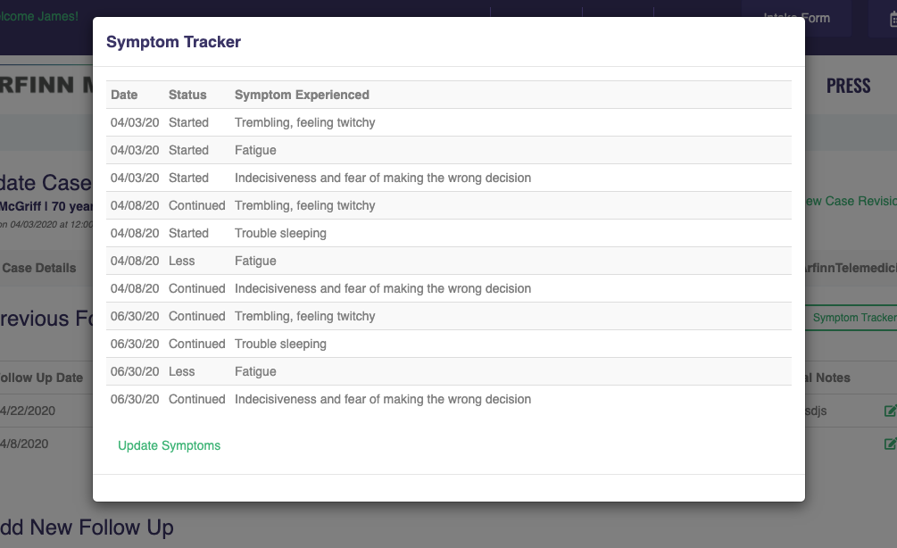Select the Case Details tab
The width and height of the screenshot is (897, 548).
click(39, 268)
